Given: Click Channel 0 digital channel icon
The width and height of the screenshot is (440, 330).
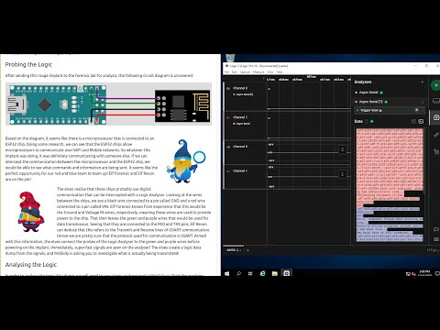Looking at the screenshot, I should 228,88.
